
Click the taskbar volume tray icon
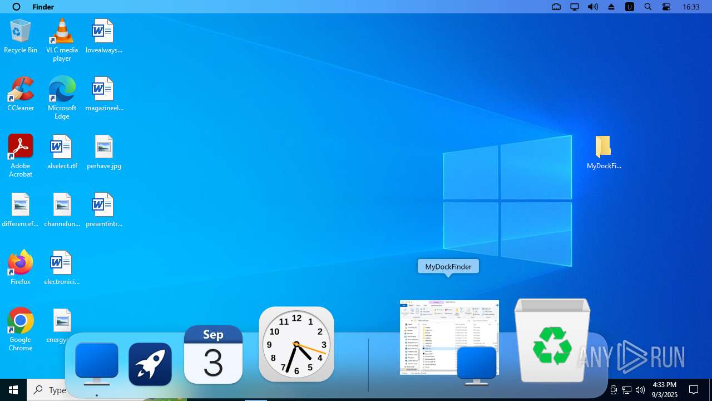(640, 390)
